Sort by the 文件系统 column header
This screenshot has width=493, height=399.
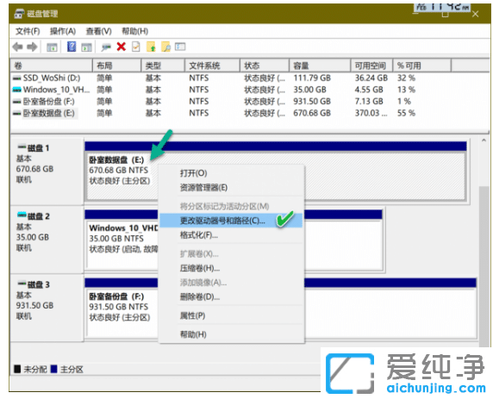212,65
